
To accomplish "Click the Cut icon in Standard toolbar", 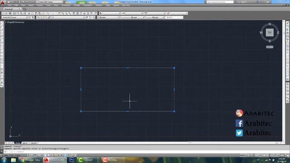I will [29, 13].
